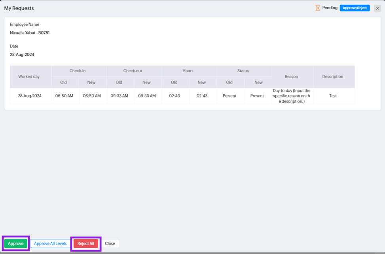
Task: Click the Employee Name label
Action: tap(24, 25)
